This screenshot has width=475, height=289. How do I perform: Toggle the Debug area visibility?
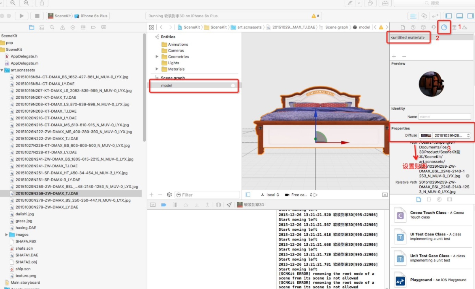click(460, 16)
